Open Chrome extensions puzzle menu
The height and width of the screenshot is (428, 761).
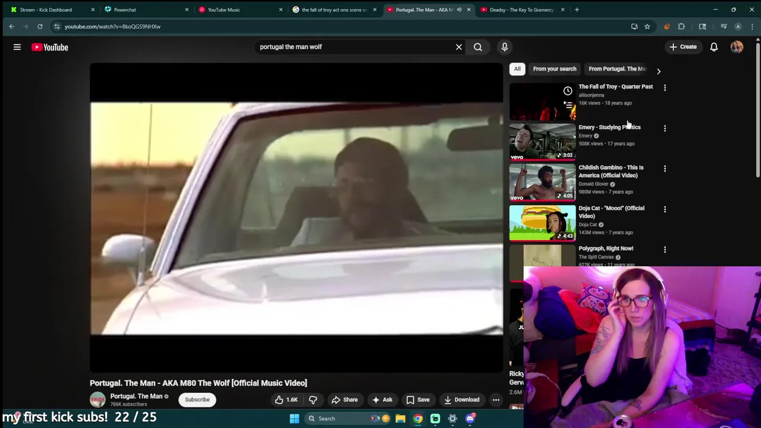681,26
